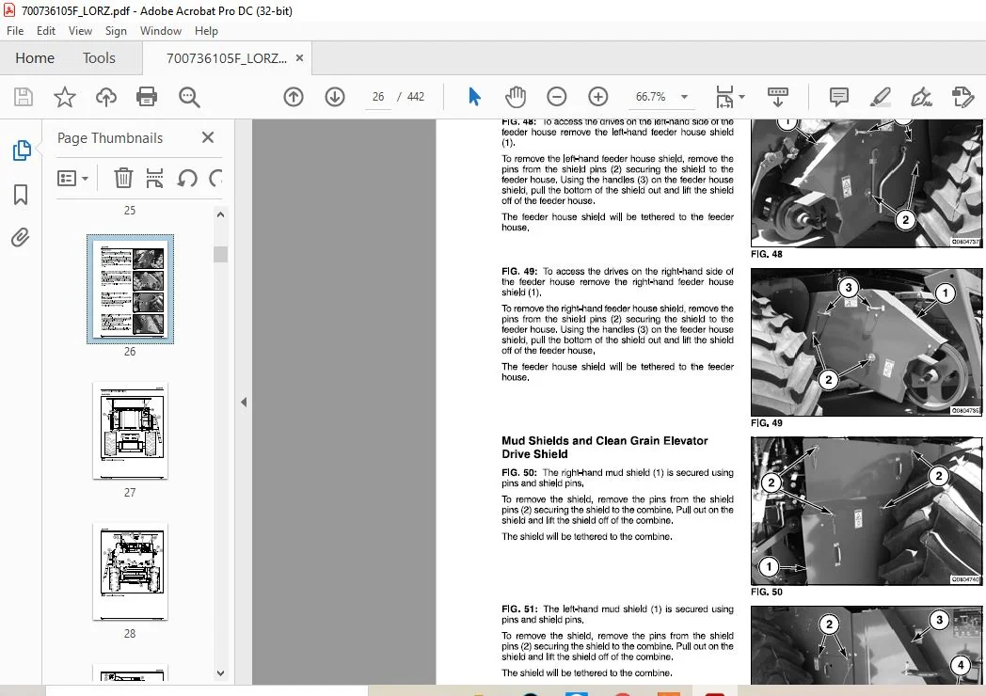Open page display options dropdown arrow
Viewport: 986px width, 696px height.
[742, 97]
